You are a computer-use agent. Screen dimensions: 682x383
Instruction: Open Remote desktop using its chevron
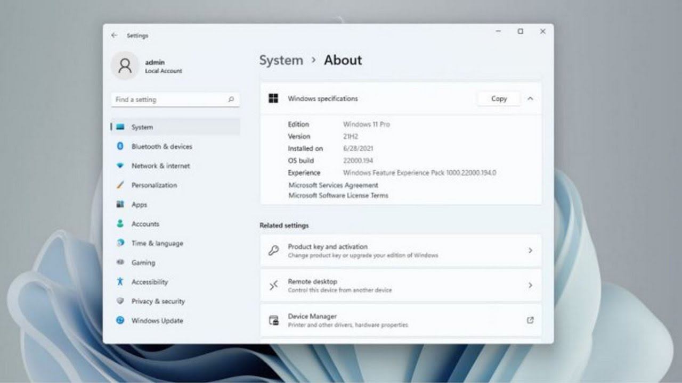click(x=530, y=286)
